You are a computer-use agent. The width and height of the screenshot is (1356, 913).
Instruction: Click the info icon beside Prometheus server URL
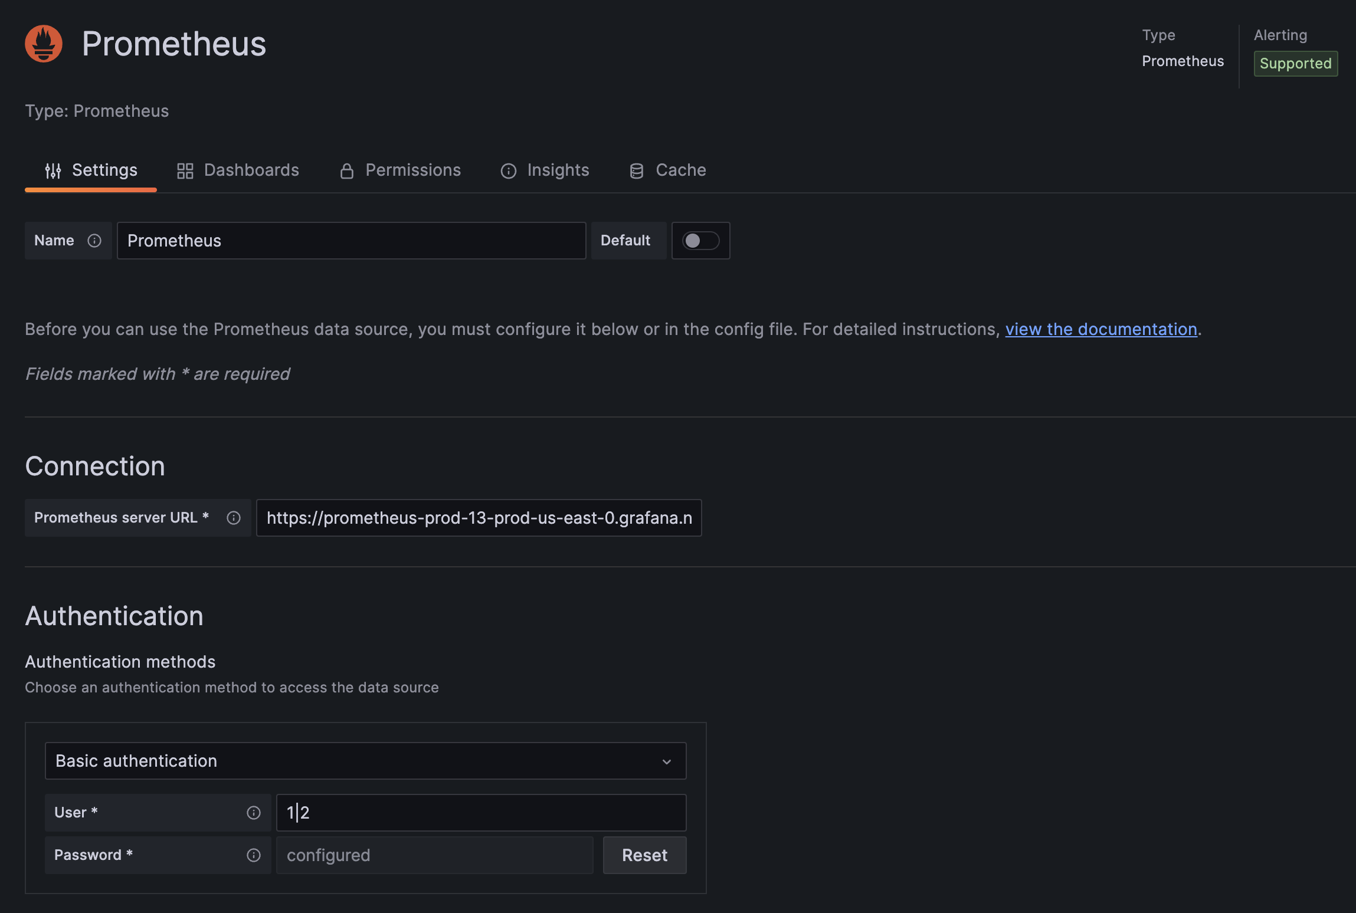click(x=233, y=518)
